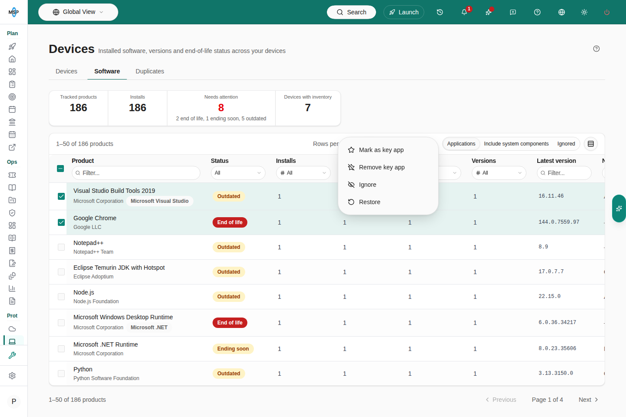Check the Node.js row checkbox
This screenshot has width=626, height=417.
[x=61, y=297]
